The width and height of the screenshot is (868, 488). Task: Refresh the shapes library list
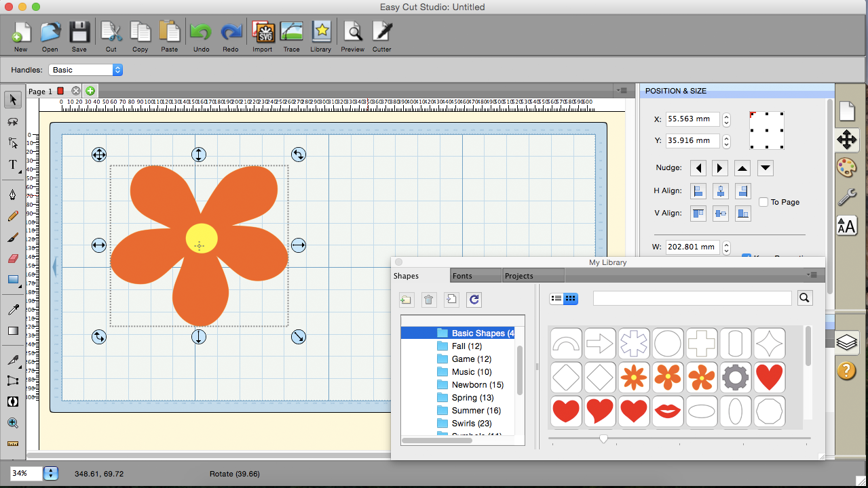pos(474,300)
